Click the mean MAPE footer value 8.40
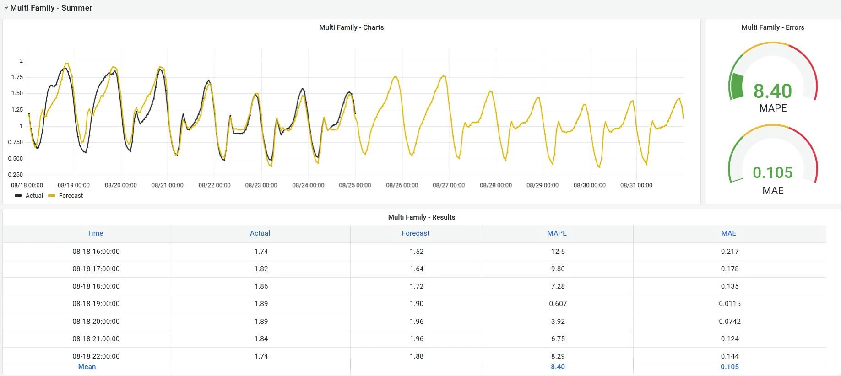The height and width of the screenshot is (376, 841). [558, 367]
